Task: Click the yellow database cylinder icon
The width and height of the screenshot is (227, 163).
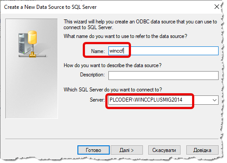Action: click(32, 38)
